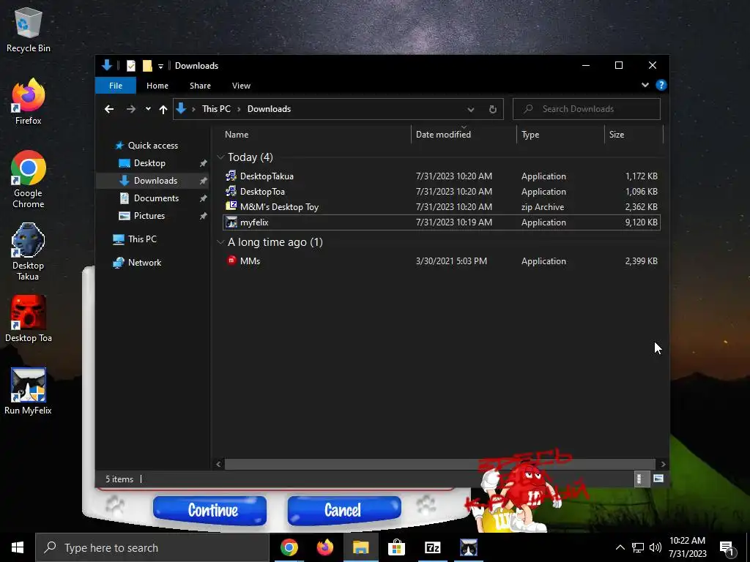Sort by the Type column header
Image resolution: width=750 pixels, height=562 pixels.
(x=560, y=135)
